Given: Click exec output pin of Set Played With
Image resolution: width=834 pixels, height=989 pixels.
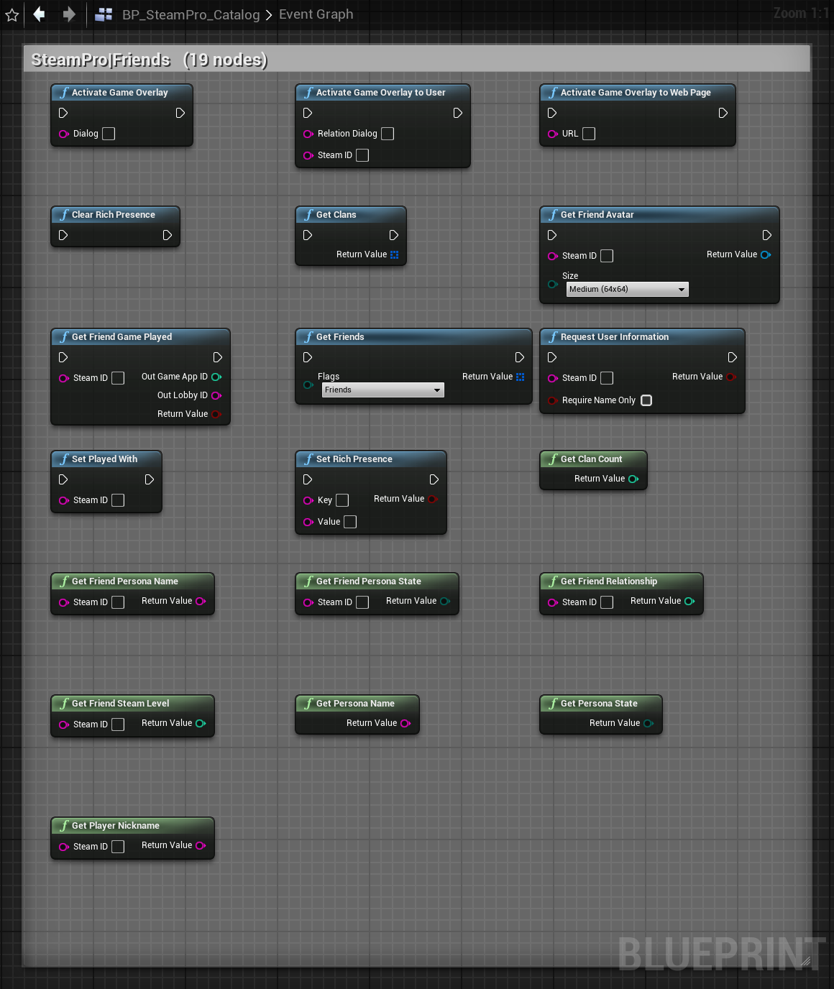Looking at the screenshot, I should (x=150, y=479).
